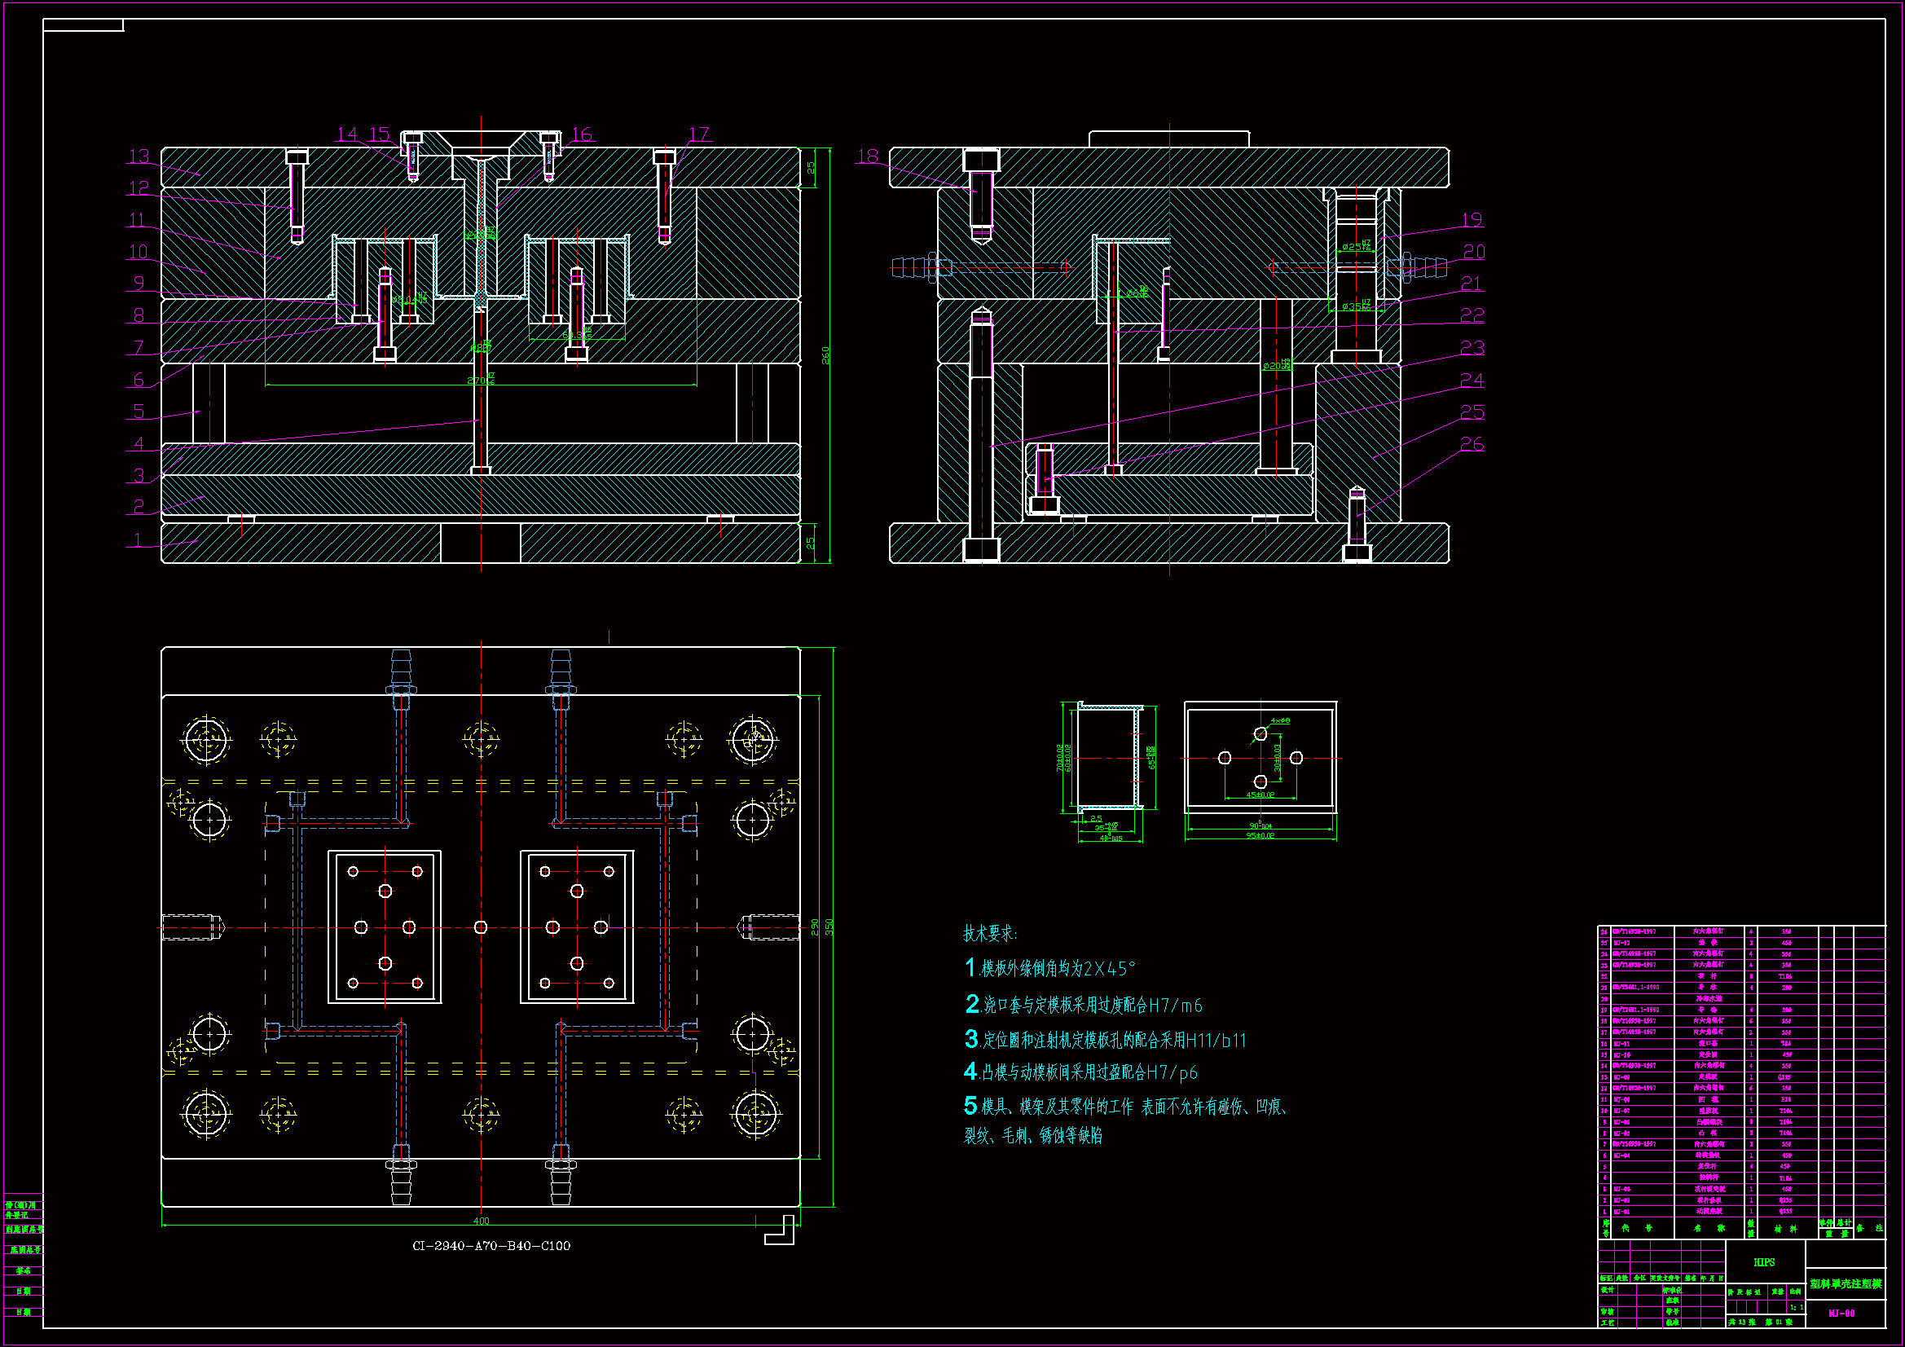Click the ø25 H7 fit dimension

pyautogui.click(x=1357, y=246)
